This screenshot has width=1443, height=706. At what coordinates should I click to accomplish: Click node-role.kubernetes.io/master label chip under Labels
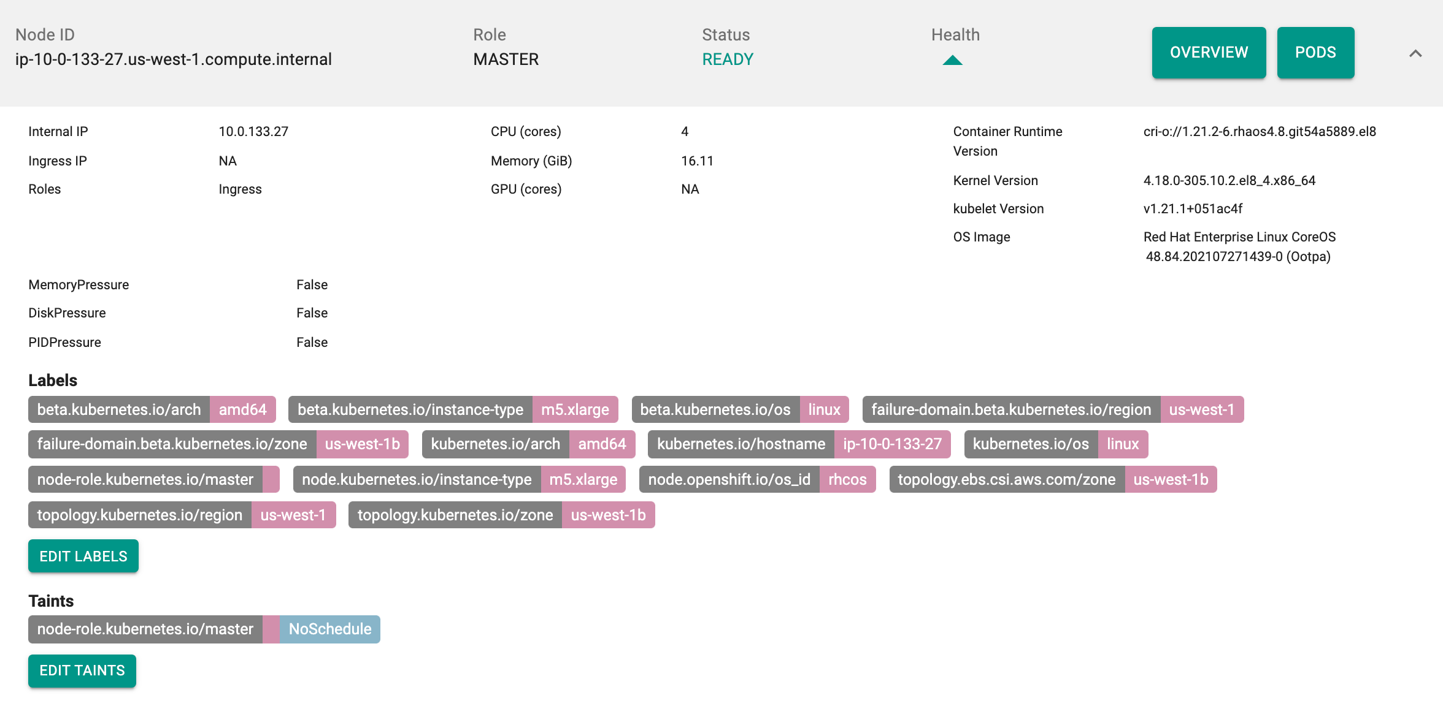(154, 479)
